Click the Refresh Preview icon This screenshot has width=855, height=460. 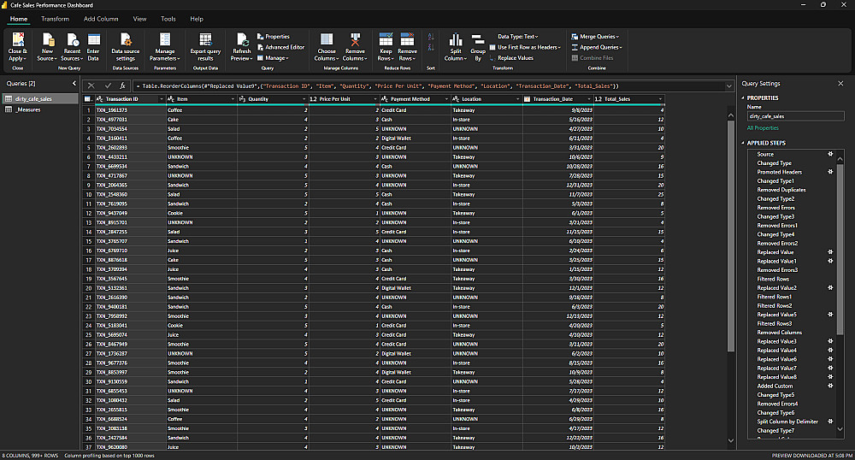[241, 39]
